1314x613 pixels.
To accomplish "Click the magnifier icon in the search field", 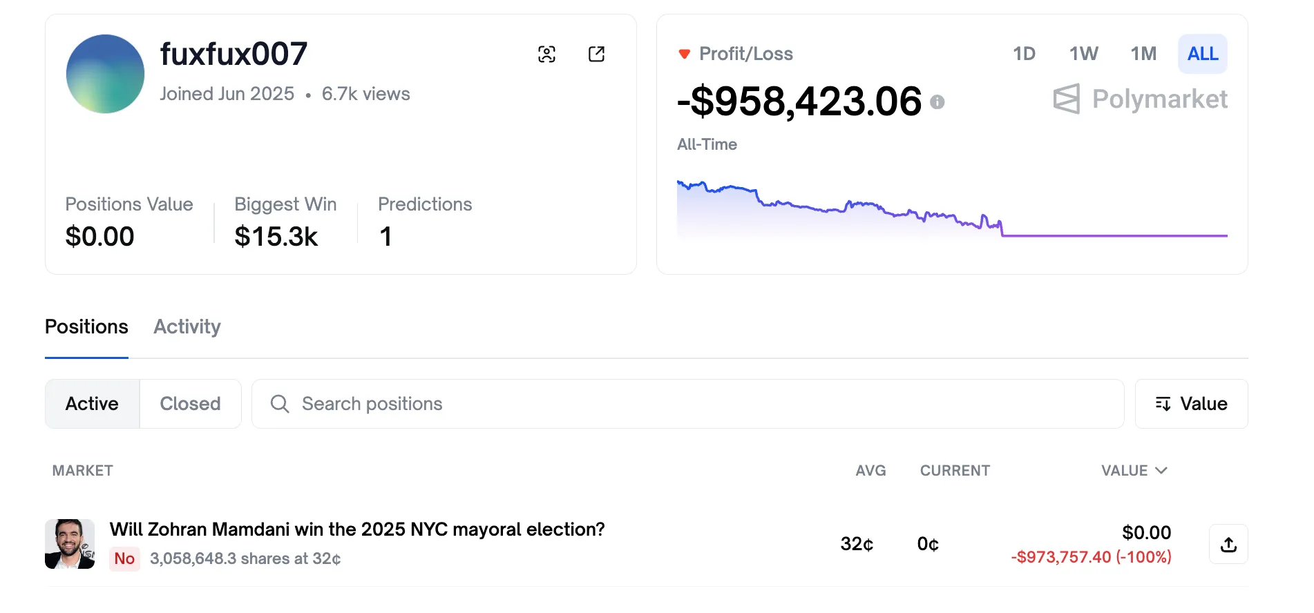I will [x=279, y=404].
